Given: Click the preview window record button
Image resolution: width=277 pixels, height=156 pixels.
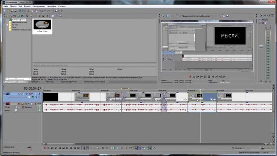Looking at the screenshot, I should tap(190, 77).
